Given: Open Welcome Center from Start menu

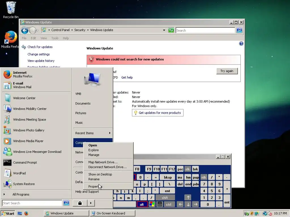Looking at the screenshot, I should point(37,98).
